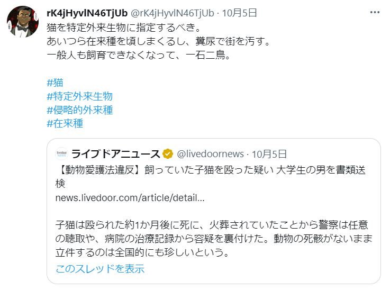This screenshot has width=390, height=290.
Task: Click the gold verified badge
Action: [x=168, y=154]
